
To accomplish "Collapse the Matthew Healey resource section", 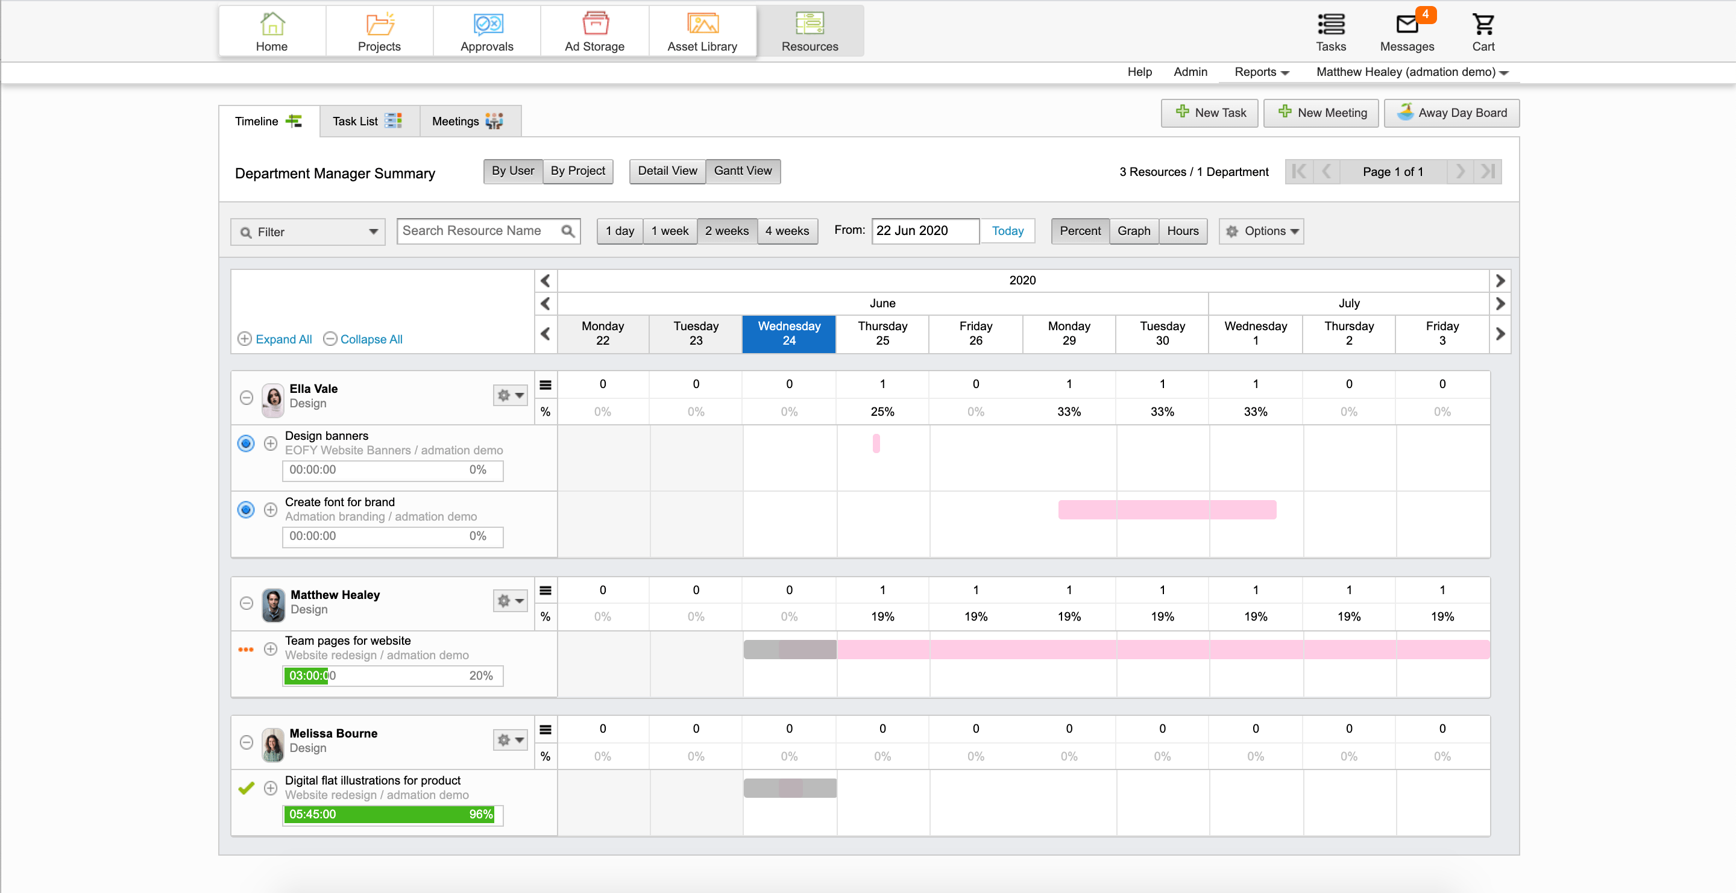I will pos(247,603).
